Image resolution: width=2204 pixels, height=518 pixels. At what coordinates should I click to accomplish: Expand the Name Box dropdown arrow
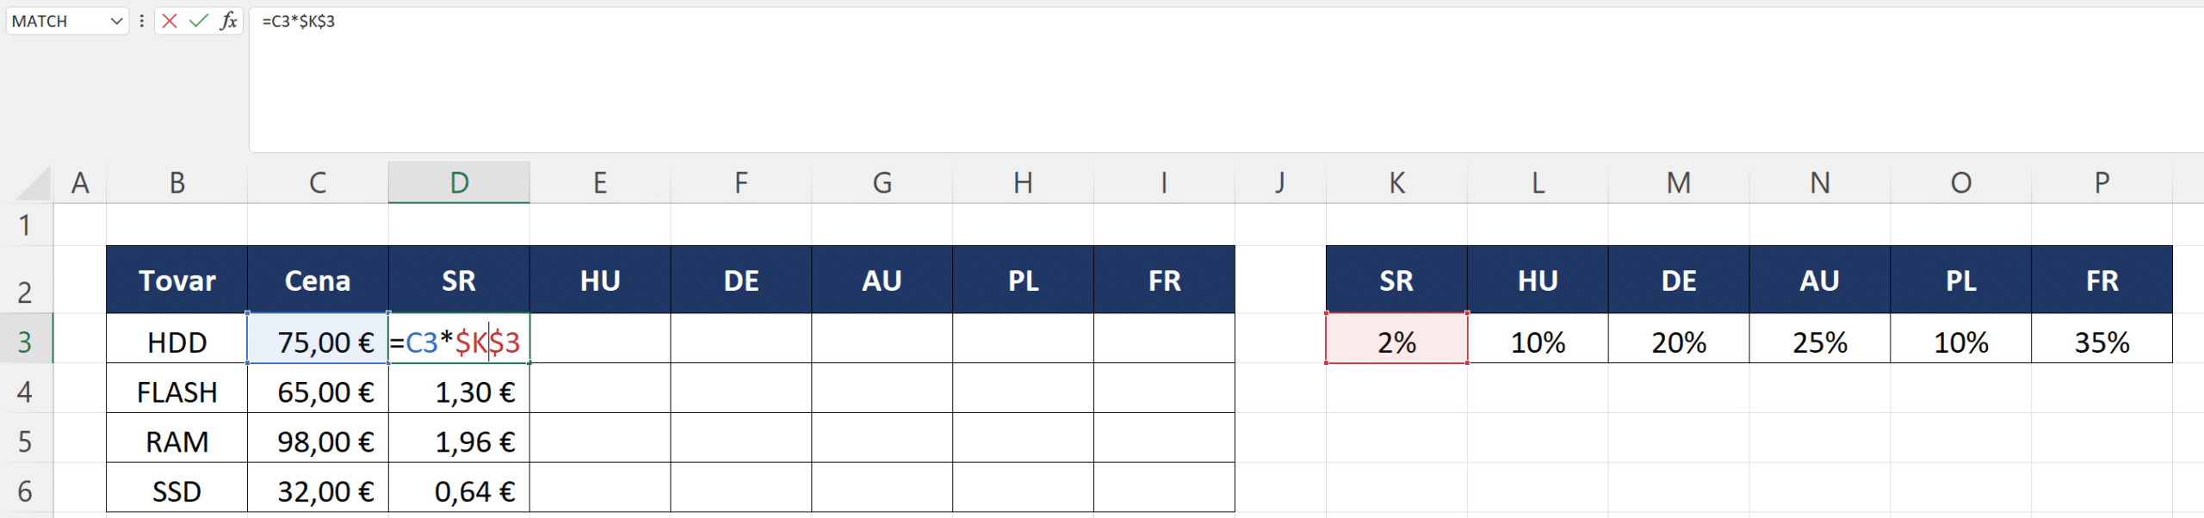click(x=116, y=21)
